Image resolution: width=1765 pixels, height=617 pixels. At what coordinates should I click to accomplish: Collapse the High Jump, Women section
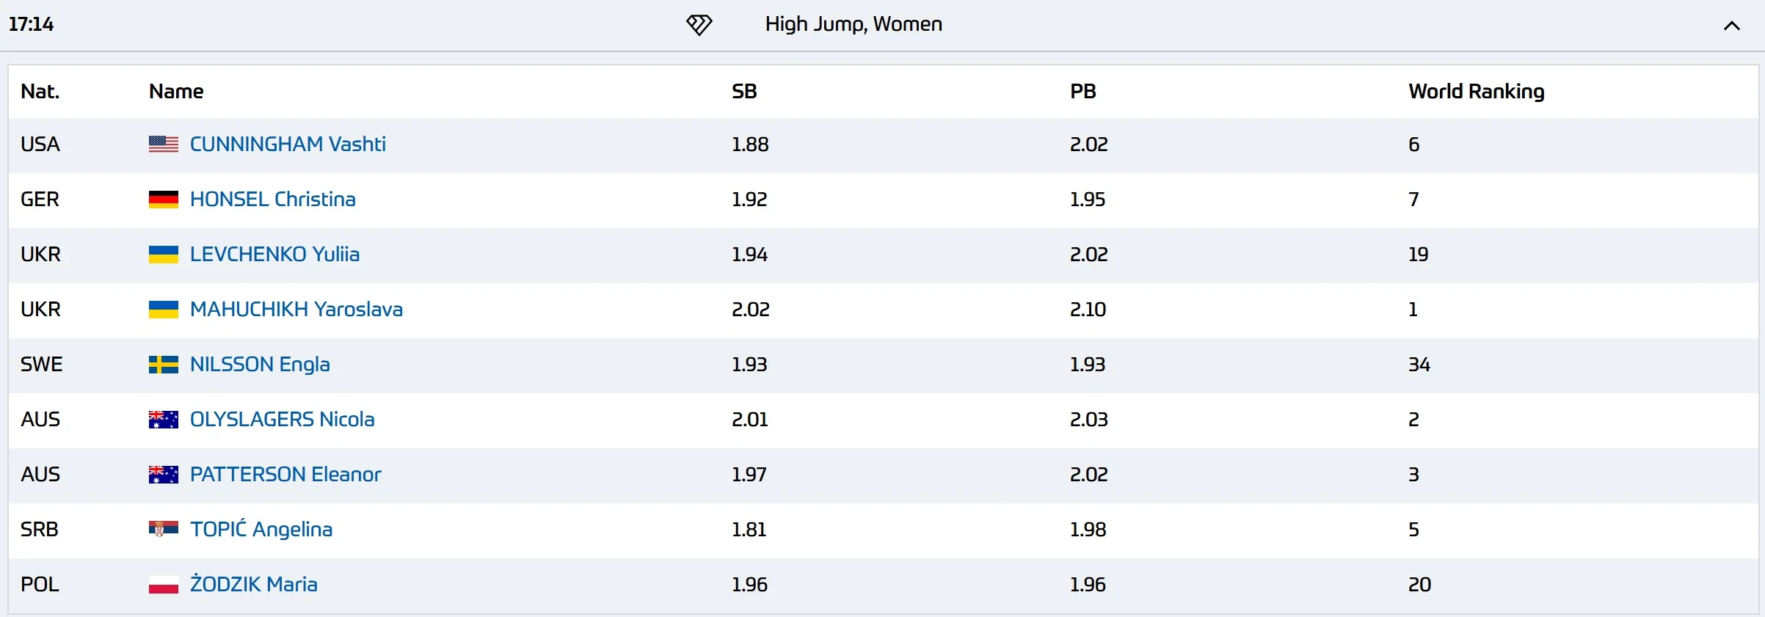1731,26
